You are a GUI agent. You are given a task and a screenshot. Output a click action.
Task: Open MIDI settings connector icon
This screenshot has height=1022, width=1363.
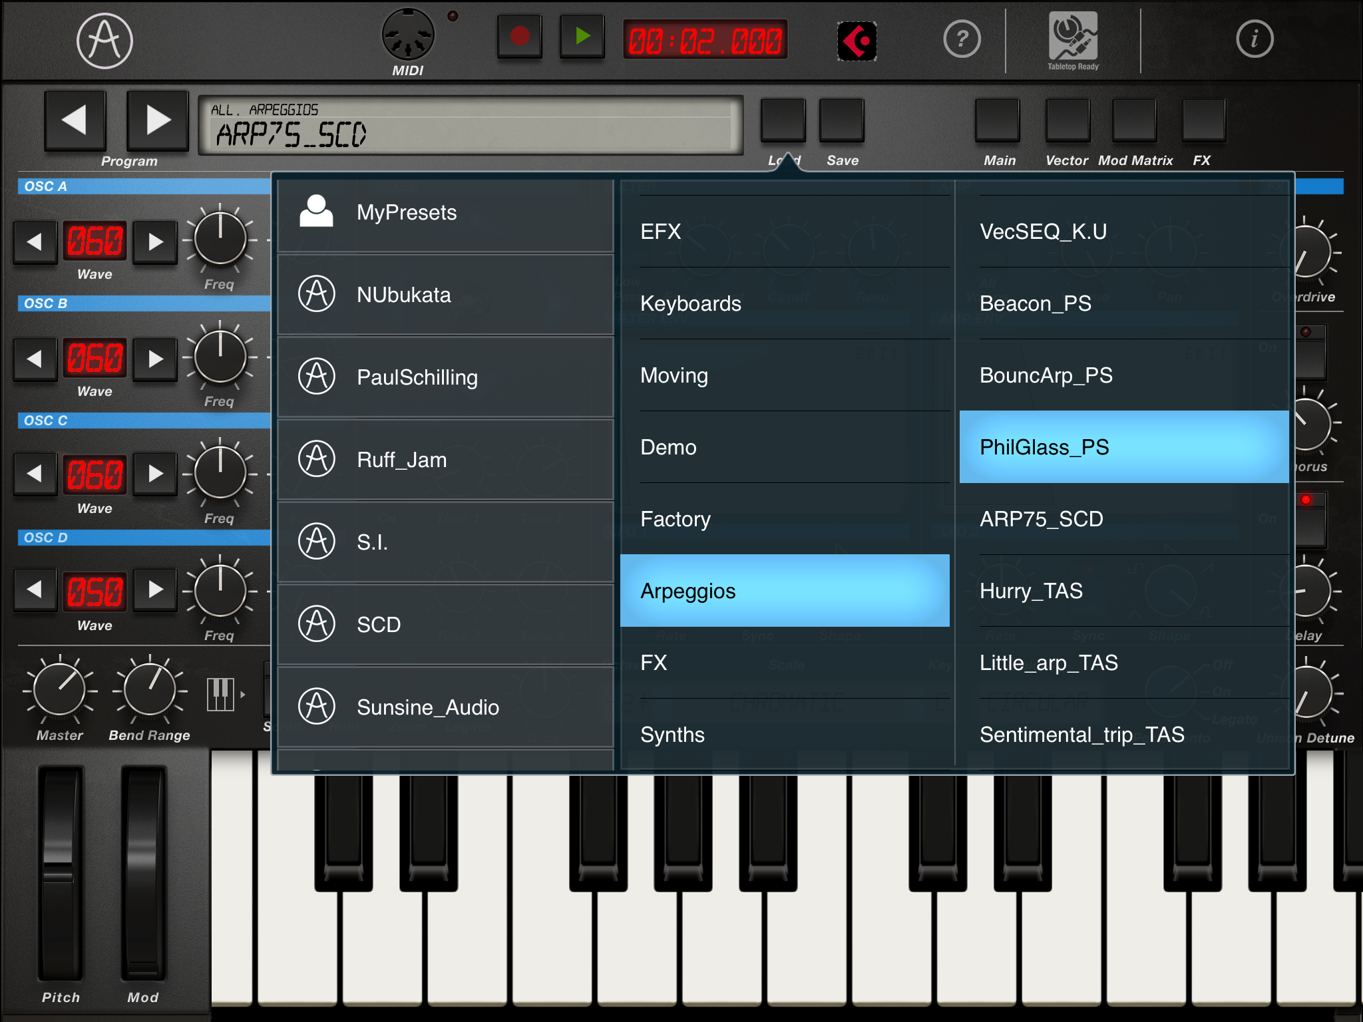point(408,35)
